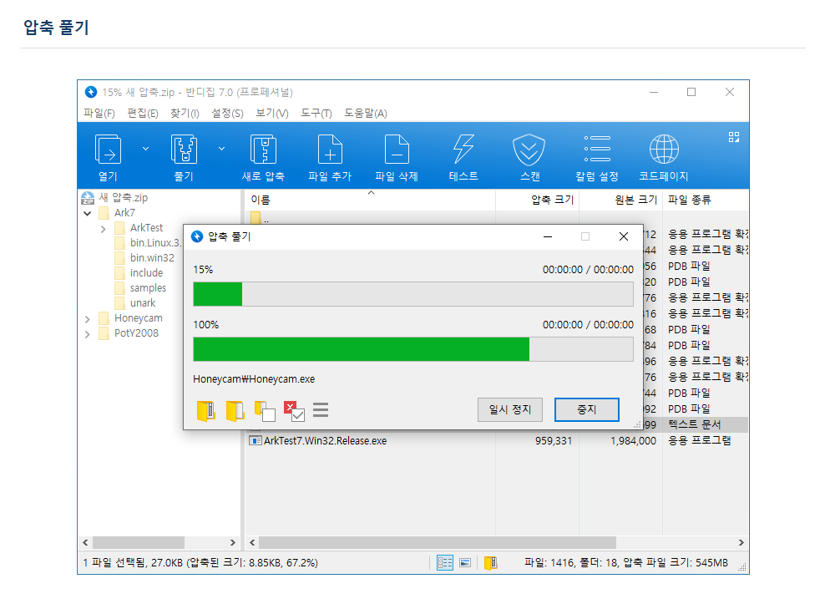This screenshot has width=830, height=604.
Task: Sort by the 원본 크기 column header
Action: tap(621, 200)
